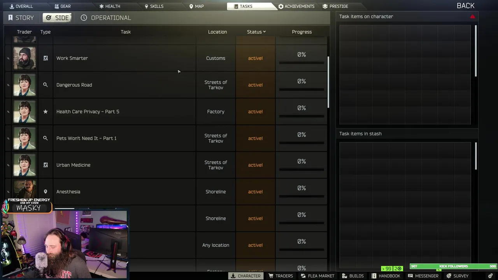
Task: Click the trader portrait for Anesthesia
Action: point(25,189)
